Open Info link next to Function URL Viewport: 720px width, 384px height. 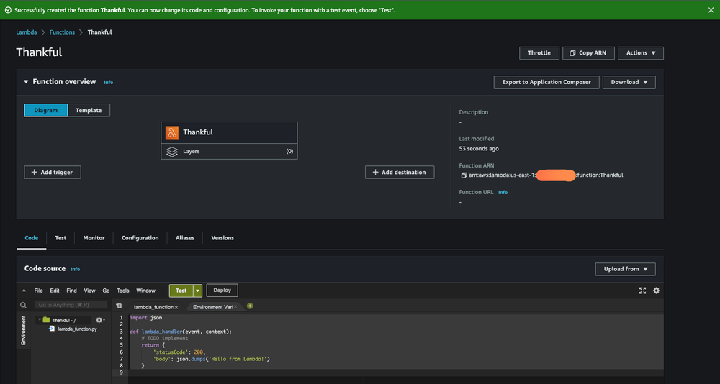[x=503, y=193]
